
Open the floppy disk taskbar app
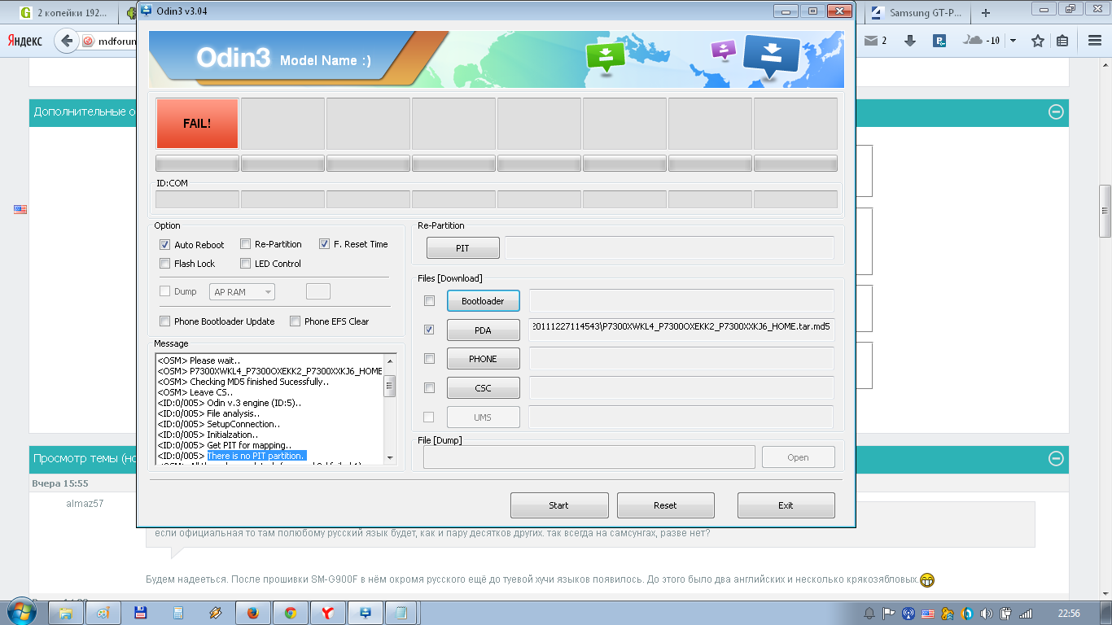(x=140, y=613)
